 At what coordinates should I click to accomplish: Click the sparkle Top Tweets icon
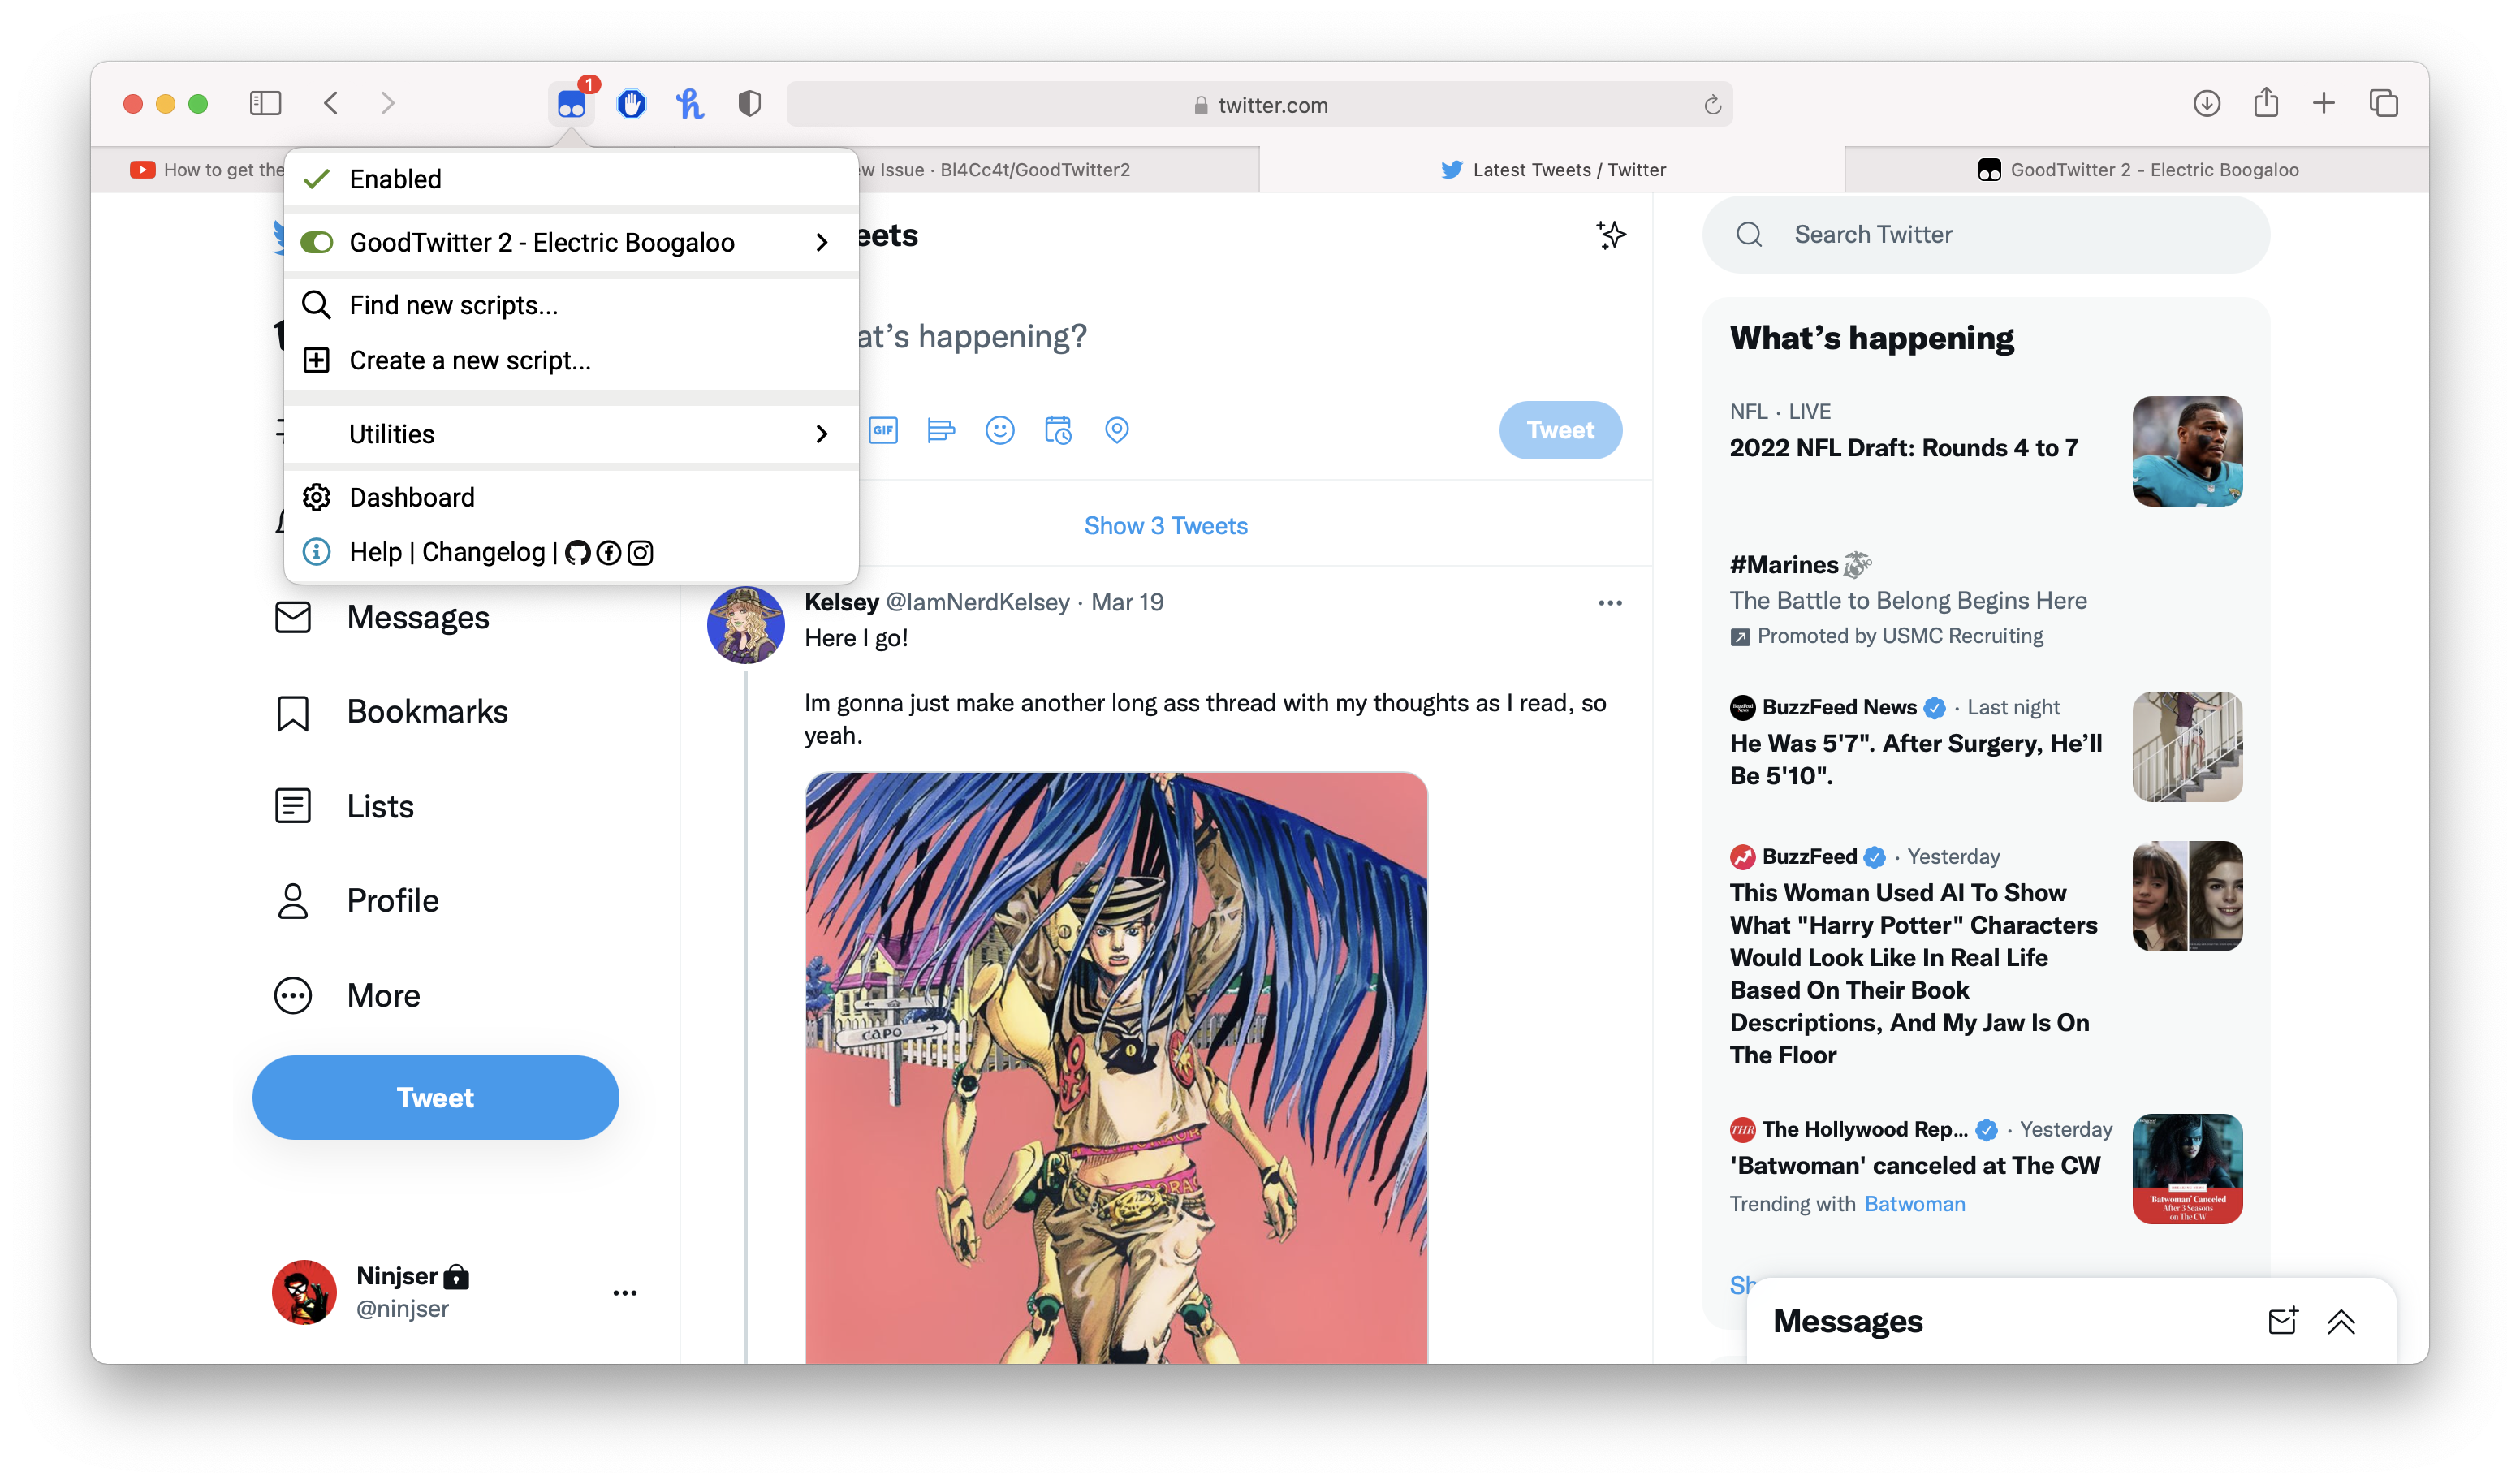pos(1610,235)
